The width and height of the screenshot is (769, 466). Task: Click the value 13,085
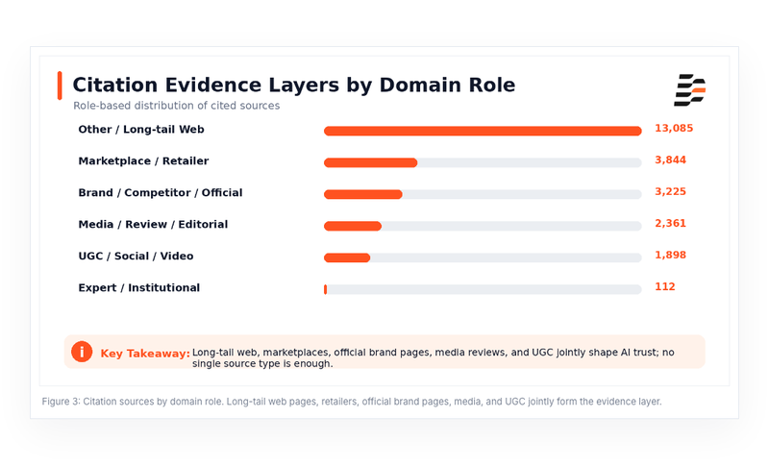pyautogui.click(x=674, y=129)
